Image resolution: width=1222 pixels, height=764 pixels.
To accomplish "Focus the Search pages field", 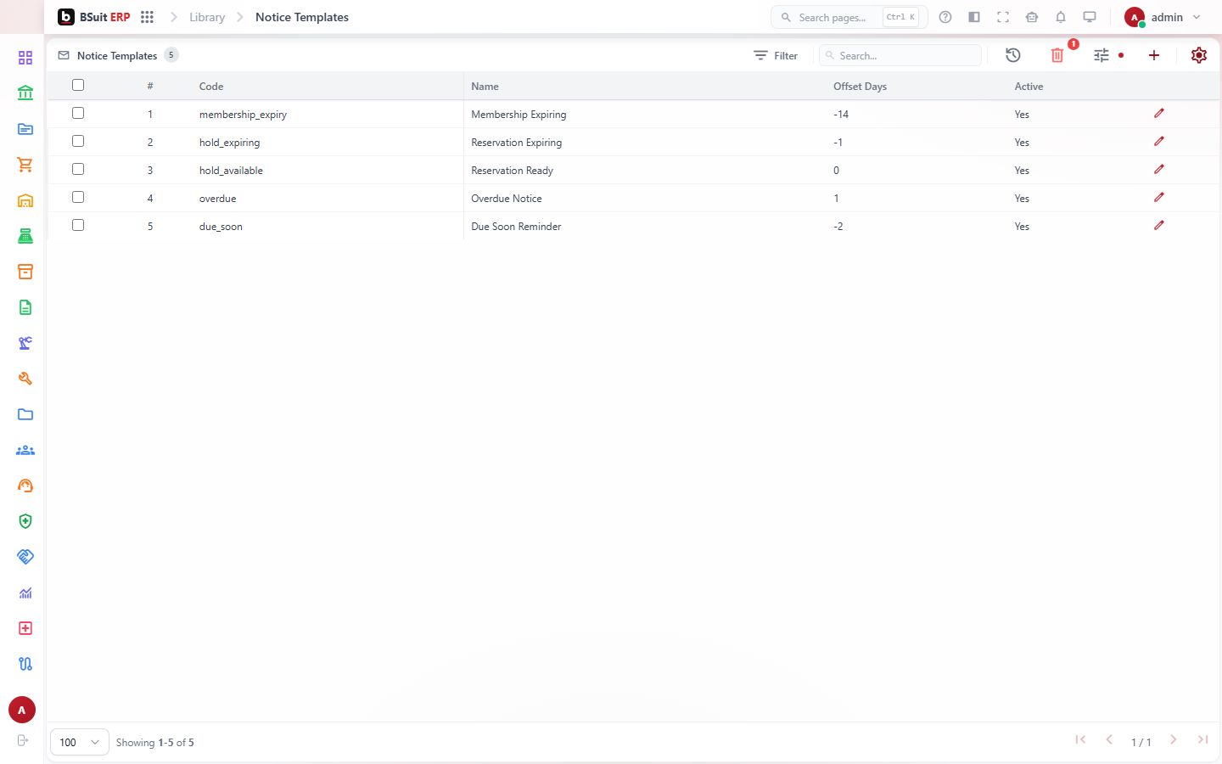I will point(849,17).
